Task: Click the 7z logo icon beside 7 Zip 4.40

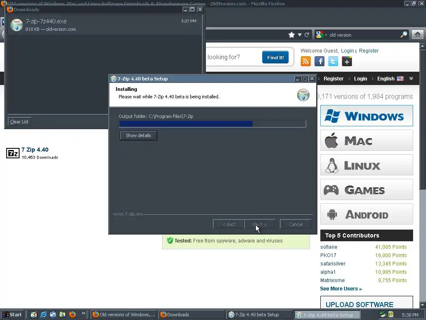Action: click(x=13, y=153)
